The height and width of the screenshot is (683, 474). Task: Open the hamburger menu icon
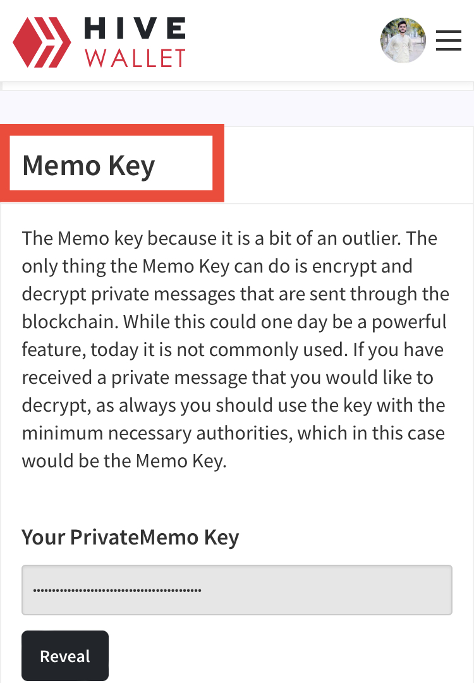[x=449, y=40]
